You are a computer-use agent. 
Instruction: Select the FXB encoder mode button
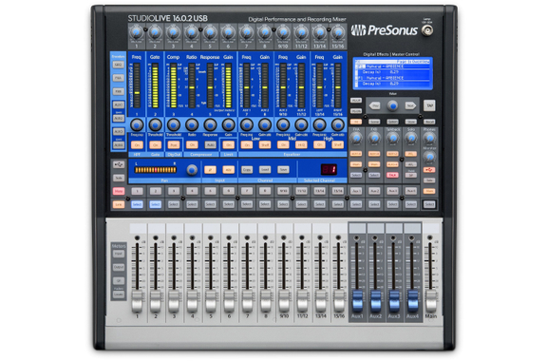[x=119, y=91]
